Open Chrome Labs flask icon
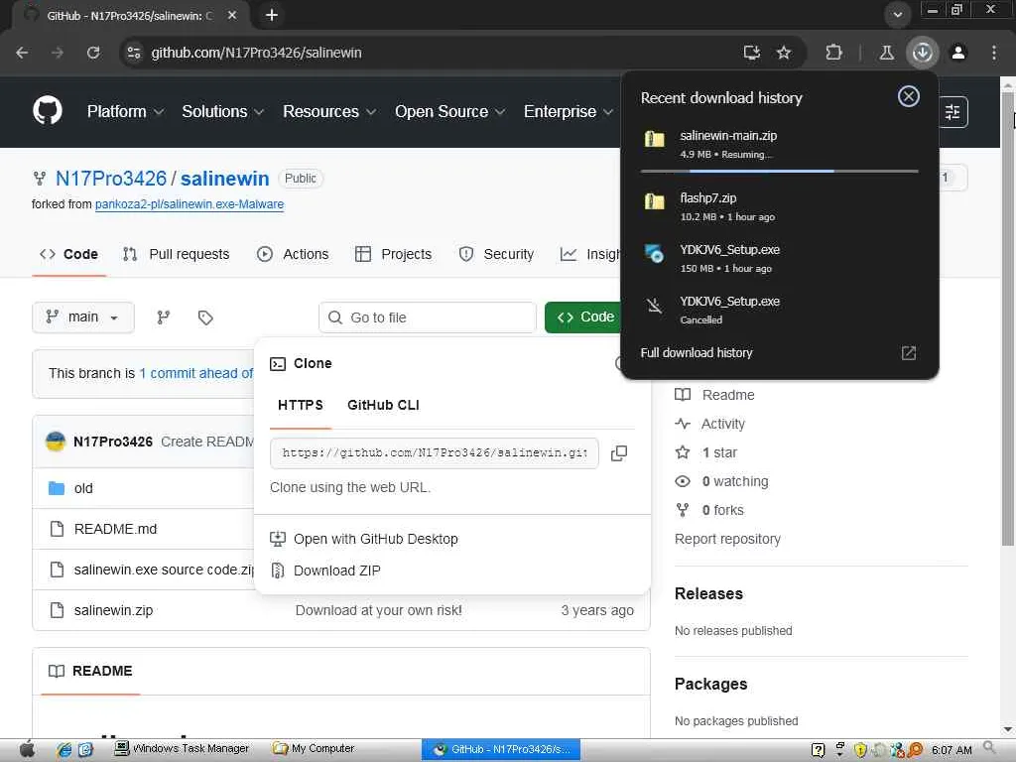 (886, 53)
